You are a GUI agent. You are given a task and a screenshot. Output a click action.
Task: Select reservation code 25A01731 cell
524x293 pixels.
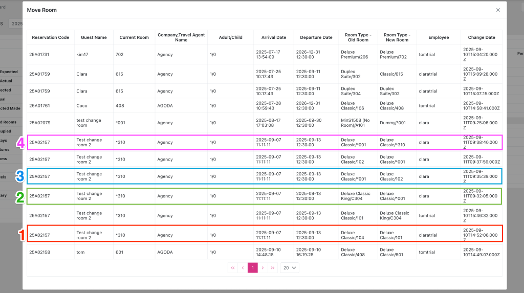pyautogui.click(x=39, y=54)
